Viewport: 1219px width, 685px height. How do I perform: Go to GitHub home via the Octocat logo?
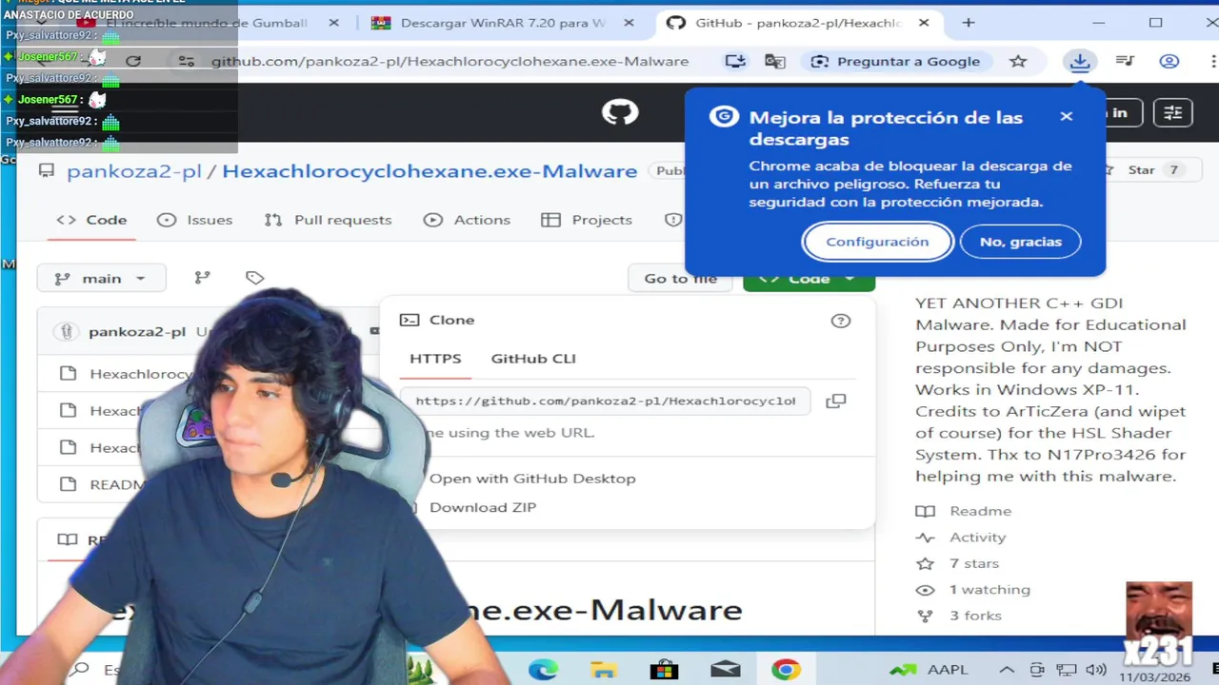click(x=620, y=112)
